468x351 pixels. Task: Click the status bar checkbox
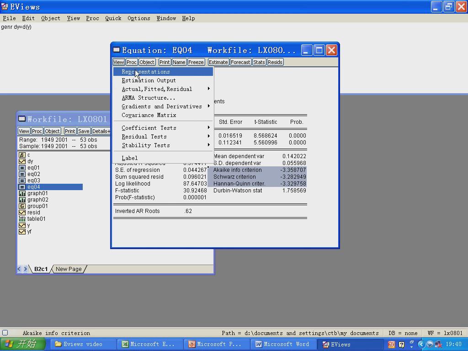coord(5,333)
